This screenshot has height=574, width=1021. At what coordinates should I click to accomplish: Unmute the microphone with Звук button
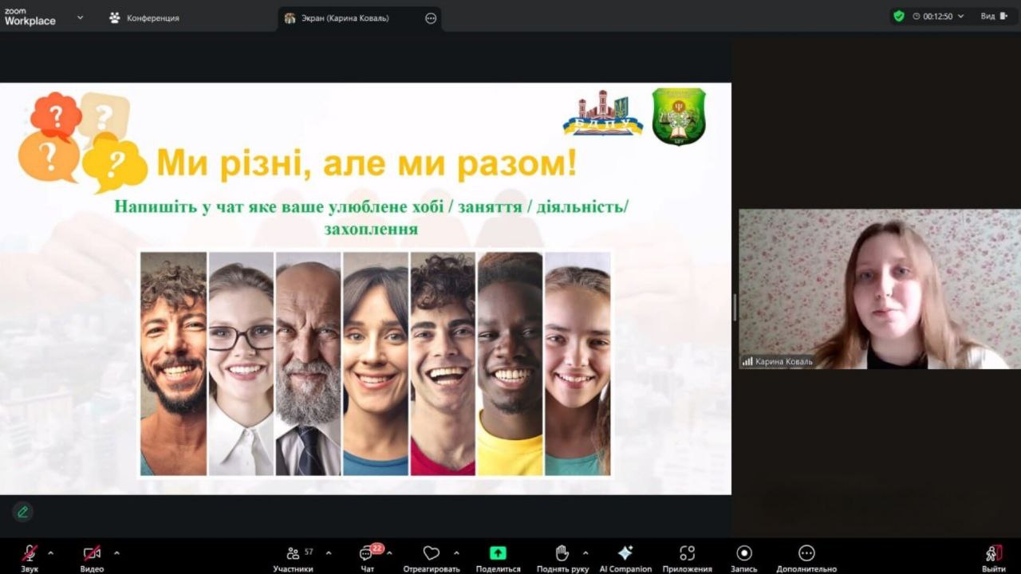(x=30, y=554)
